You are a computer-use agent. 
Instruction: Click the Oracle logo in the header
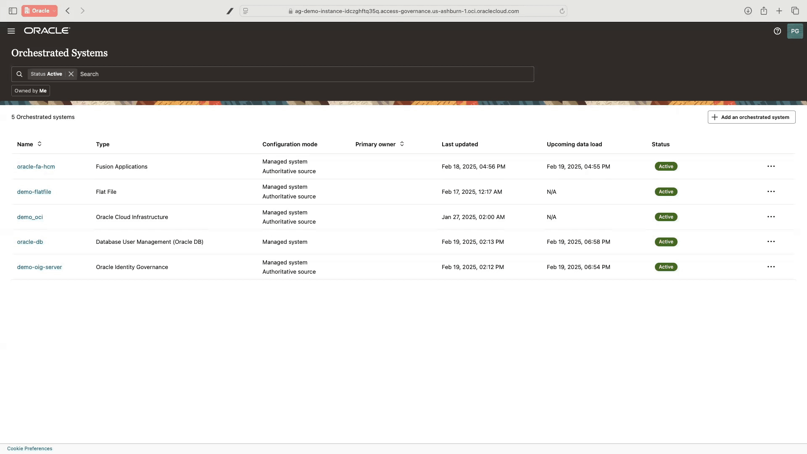[x=47, y=30]
